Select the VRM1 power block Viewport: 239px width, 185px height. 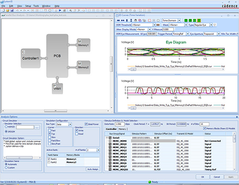coord(57,88)
